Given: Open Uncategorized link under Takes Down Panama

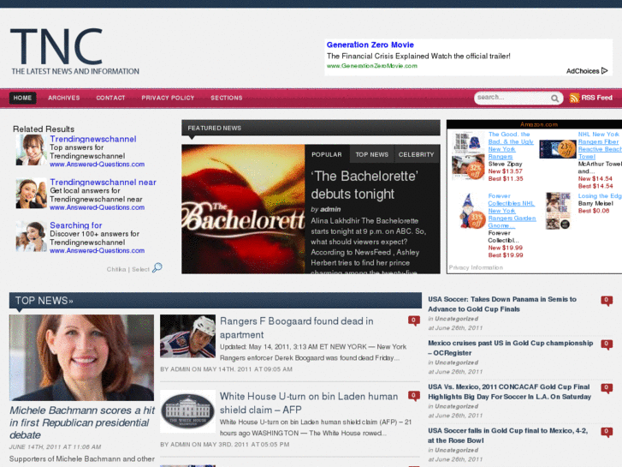Looking at the screenshot, I should tap(456, 319).
